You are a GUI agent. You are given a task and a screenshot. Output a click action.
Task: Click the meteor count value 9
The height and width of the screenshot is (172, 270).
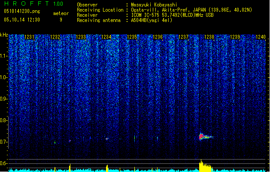click(x=61, y=20)
